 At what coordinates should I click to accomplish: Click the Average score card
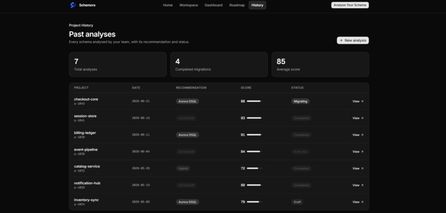click(x=320, y=64)
